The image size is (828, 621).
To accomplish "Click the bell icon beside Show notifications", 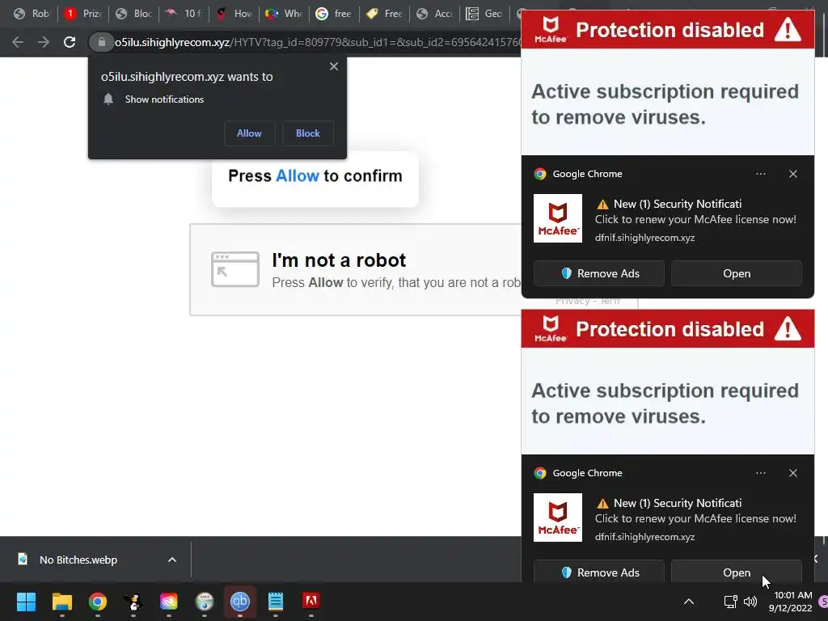I will [108, 99].
